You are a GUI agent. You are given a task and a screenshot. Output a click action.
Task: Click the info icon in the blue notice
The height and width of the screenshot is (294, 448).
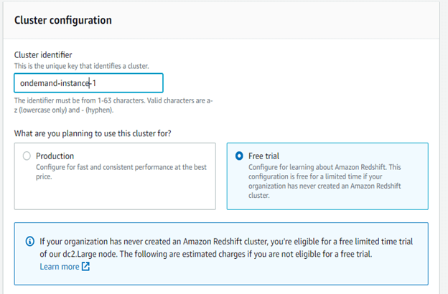pyautogui.click(x=29, y=240)
